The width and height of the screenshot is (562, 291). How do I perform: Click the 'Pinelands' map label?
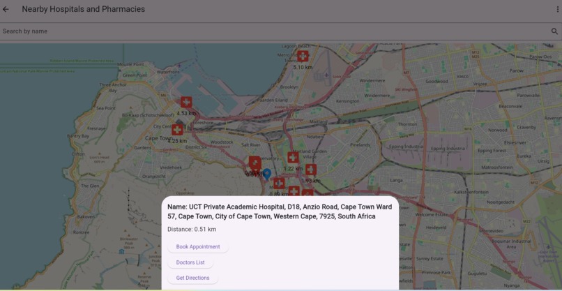[x=360, y=145]
